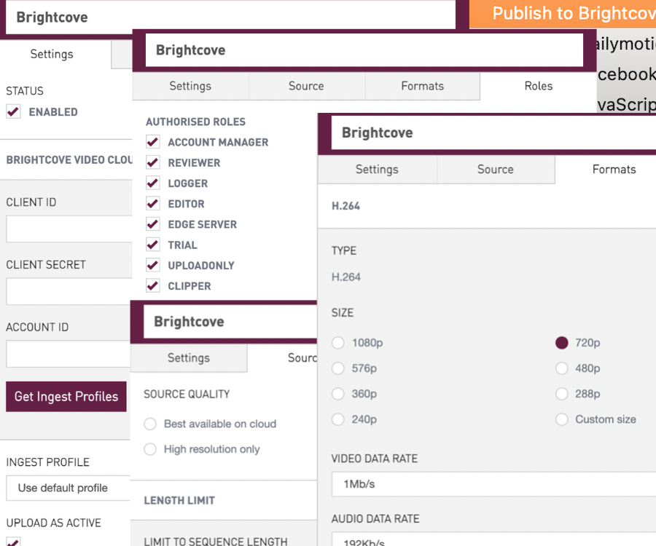Click the Client ID input field
Image resolution: width=656 pixels, height=546 pixels.
(x=69, y=229)
